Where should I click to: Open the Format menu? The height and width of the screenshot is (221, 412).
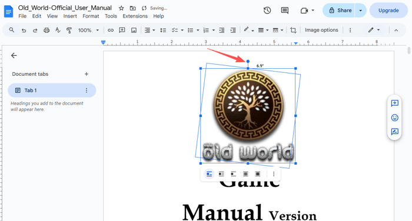(x=91, y=16)
